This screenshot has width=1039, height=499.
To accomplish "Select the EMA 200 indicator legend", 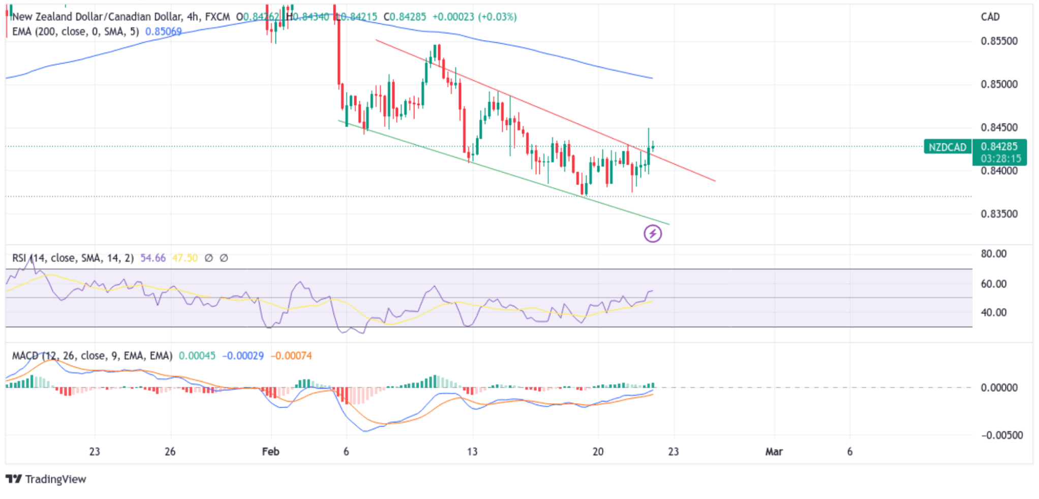I will [x=75, y=32].
